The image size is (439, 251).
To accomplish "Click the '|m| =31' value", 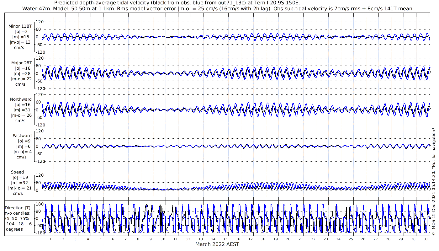I will click(23, 110).
